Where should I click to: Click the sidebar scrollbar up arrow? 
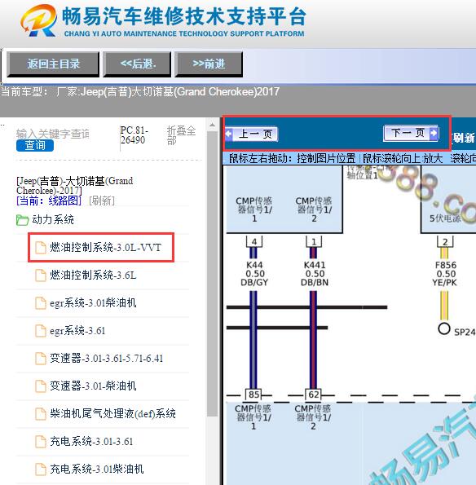click(212, 126)
